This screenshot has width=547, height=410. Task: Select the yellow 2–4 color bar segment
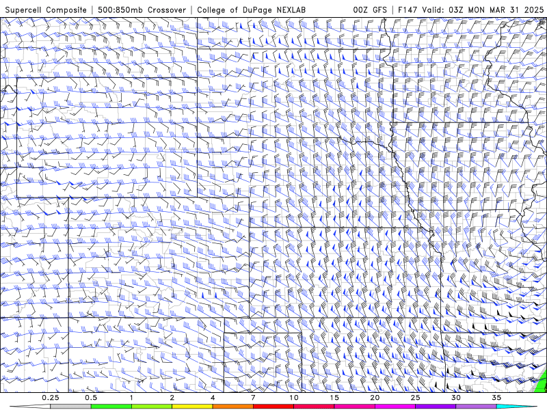pyautogui.click(x=192, y=406)
